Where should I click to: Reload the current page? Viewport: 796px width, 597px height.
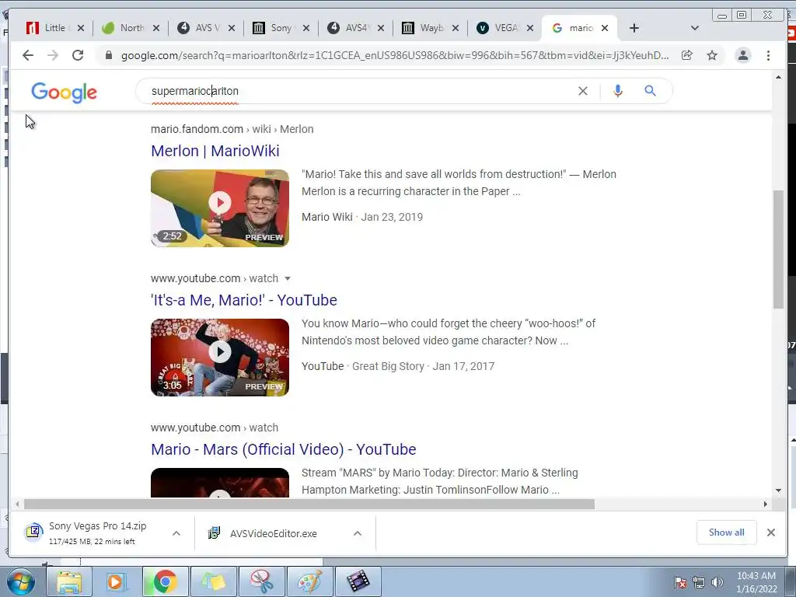coord(78,55)
